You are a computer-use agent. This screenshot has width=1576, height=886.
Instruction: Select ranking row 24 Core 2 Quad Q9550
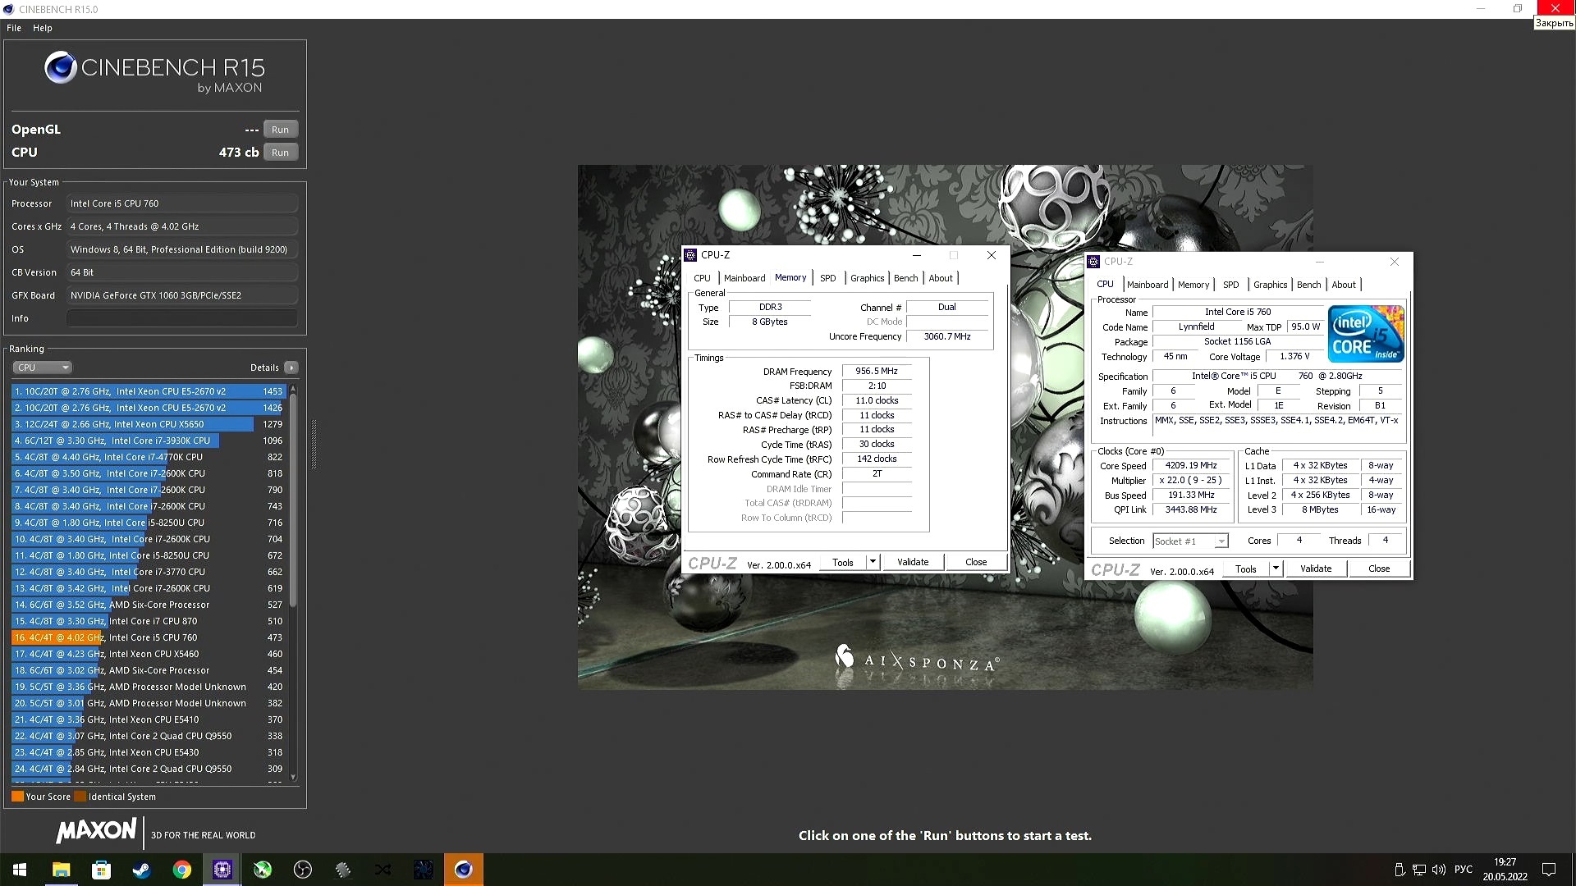tap(149, 769)
